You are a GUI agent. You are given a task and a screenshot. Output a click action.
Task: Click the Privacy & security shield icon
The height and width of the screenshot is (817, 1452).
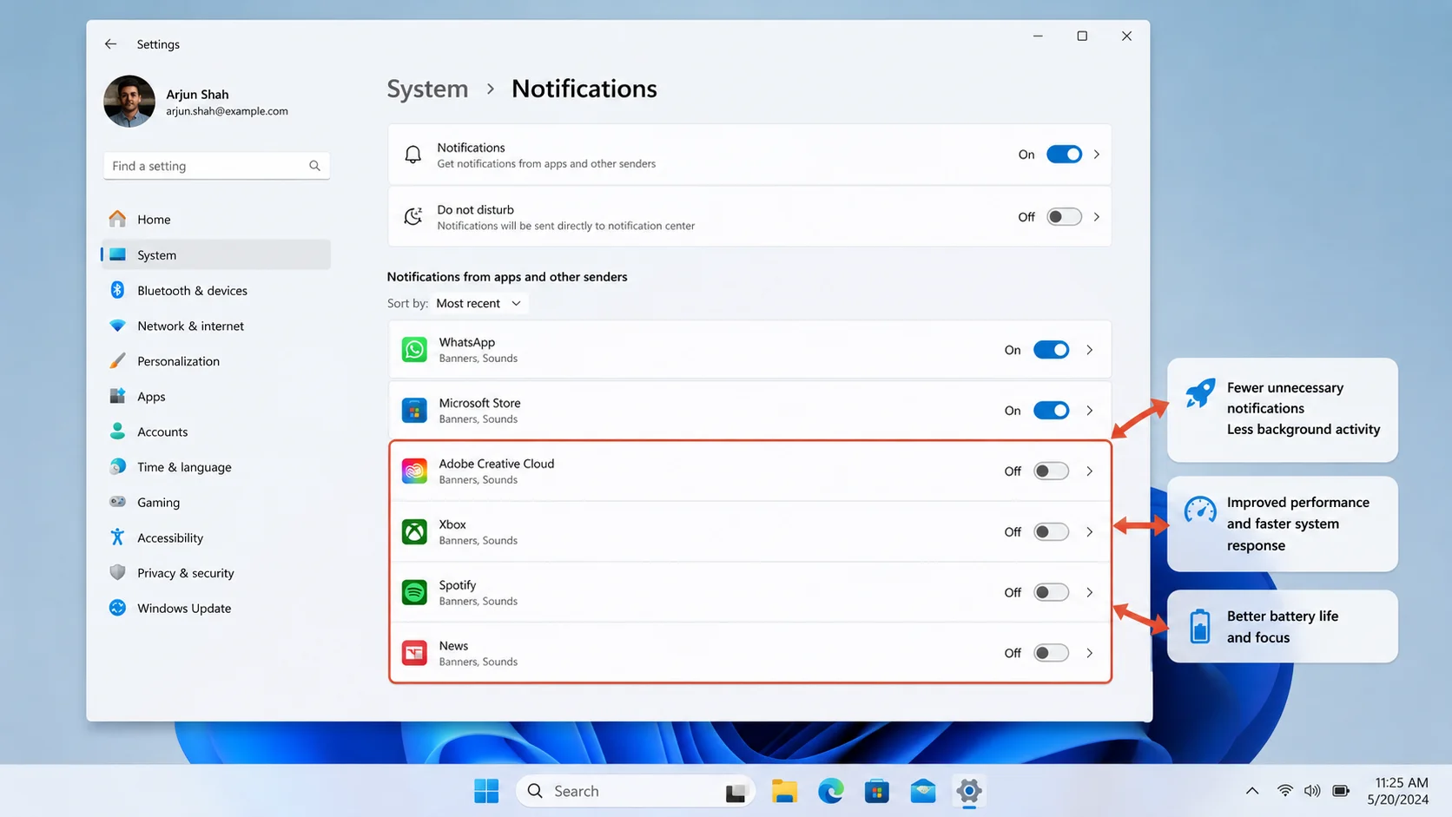117,573
